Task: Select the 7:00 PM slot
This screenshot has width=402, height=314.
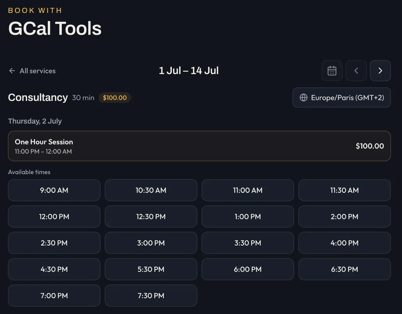Action: click(54, 296)
